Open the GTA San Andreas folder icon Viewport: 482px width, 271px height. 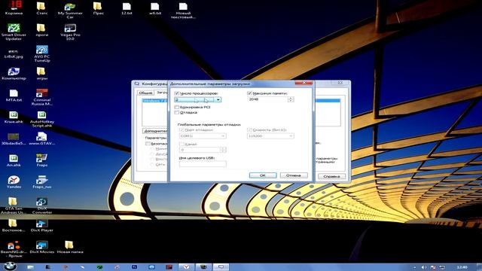pyautogui.click(x=13, y=206)
